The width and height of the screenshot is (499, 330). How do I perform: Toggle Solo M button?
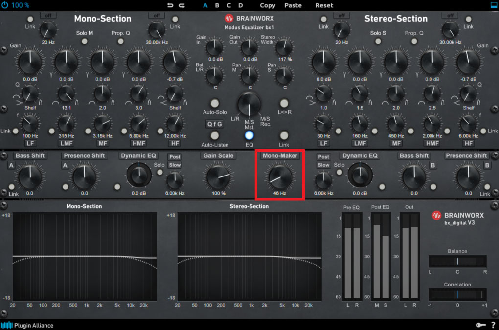[x=84, y=41]
